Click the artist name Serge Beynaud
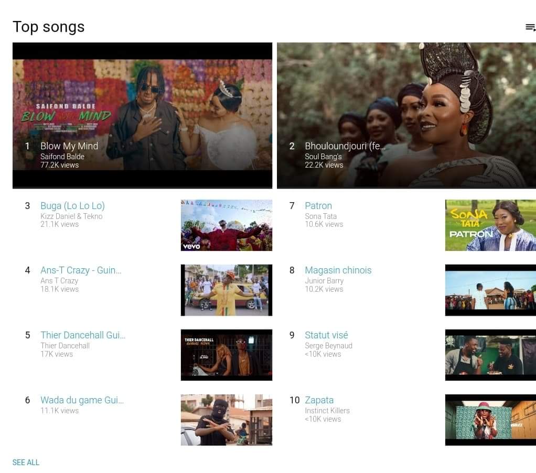Screen dimensions: 536x473 coord(328,346)
